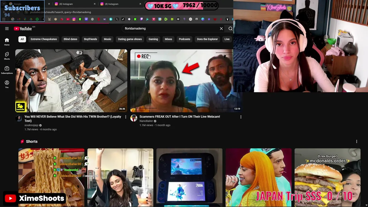Viewport: 368px width, 207px height.
Task: Select the Gaming filter chip
Action: click(x=153, y=39)
